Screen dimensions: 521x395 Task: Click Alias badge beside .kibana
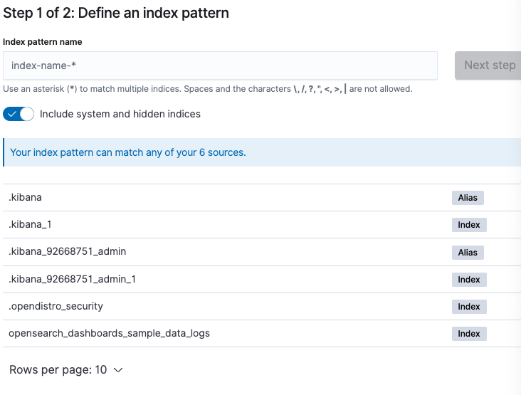pyautogui.click(x=468, y=198)
